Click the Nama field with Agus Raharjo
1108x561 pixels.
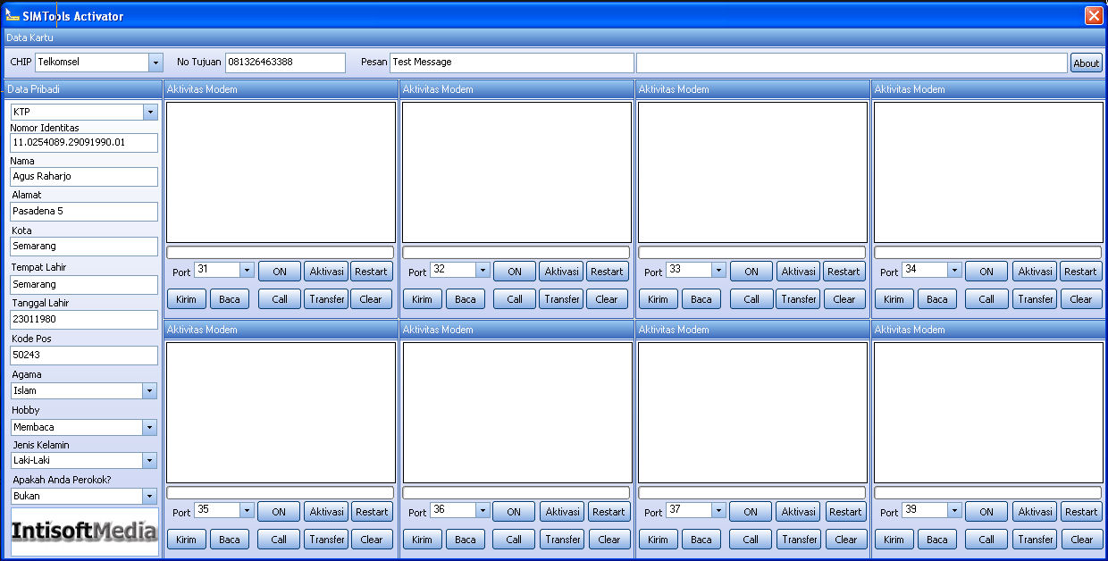tap(84, 177)
